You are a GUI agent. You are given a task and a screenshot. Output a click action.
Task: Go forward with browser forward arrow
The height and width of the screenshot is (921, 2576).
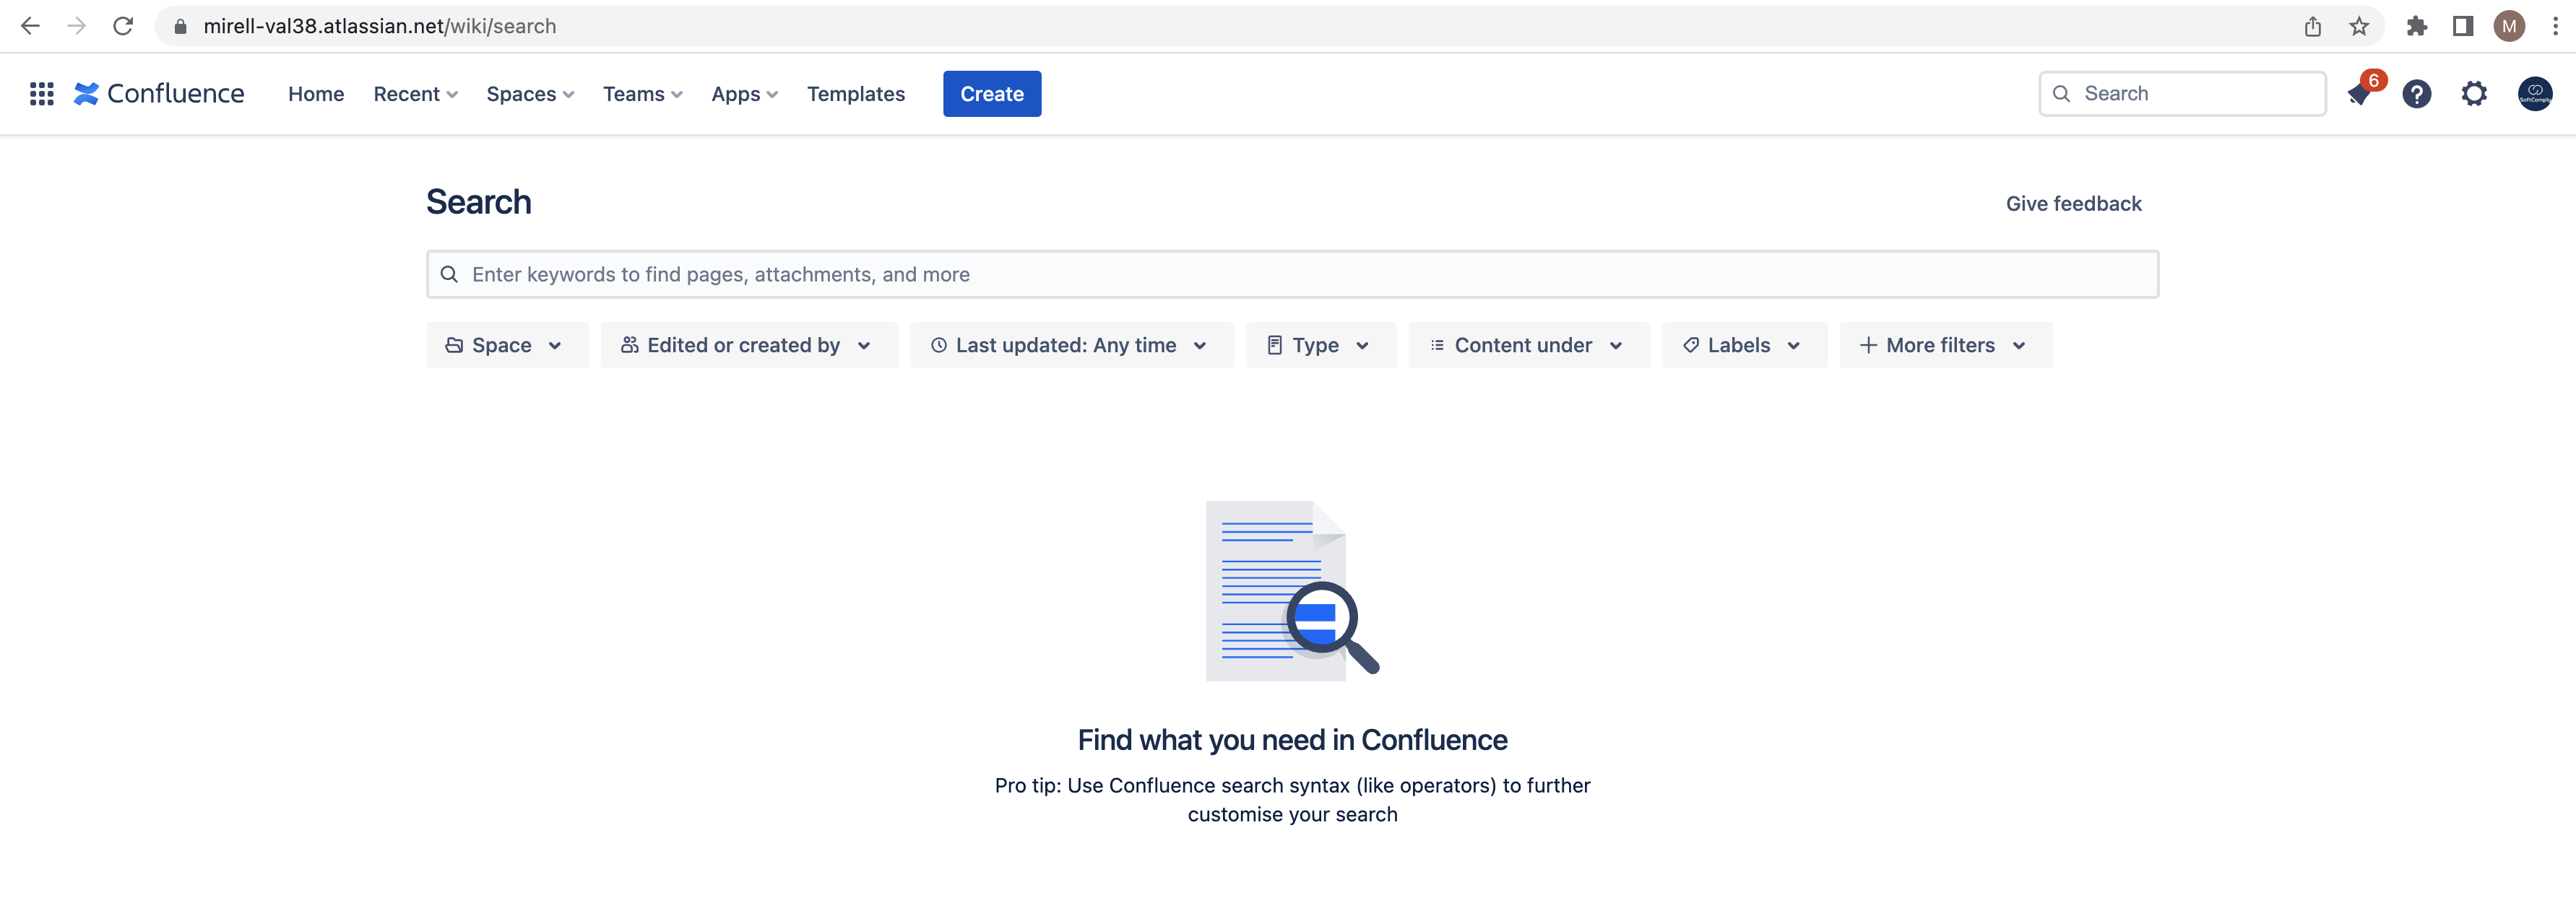(76, 26)
